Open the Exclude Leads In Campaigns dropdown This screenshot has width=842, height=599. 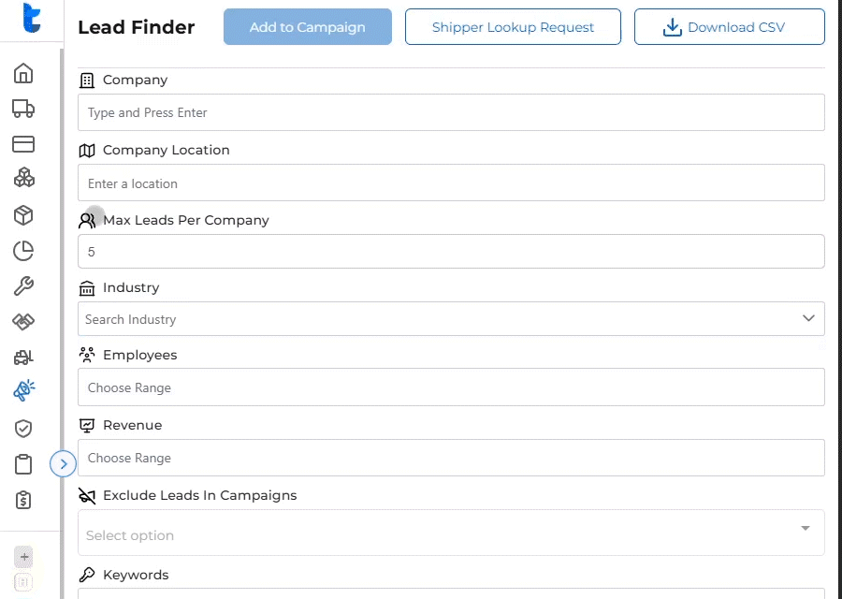click(x=451, y=534)
